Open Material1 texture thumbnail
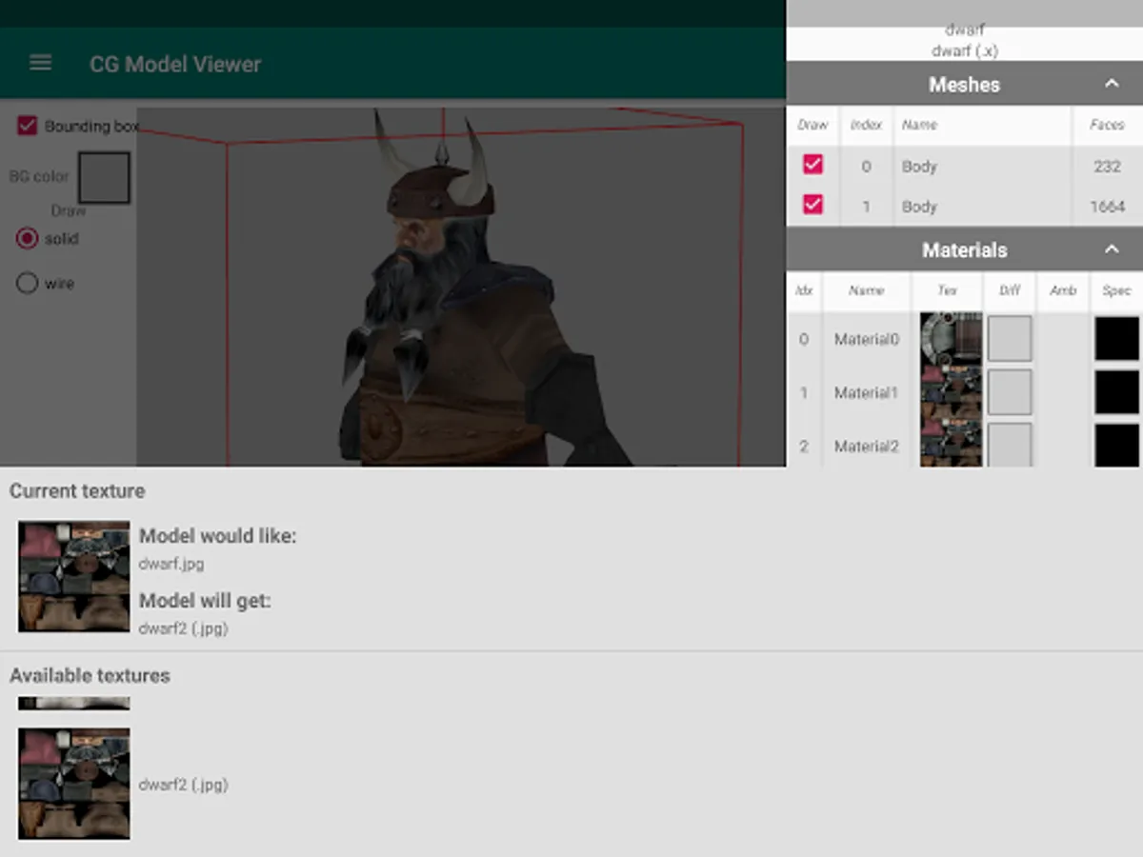The image size is (1143, 857). 951,392
